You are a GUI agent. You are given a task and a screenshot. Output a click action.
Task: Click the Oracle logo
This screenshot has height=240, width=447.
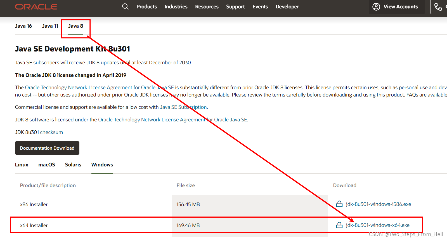pyautogui.click(x=36, y=7)
